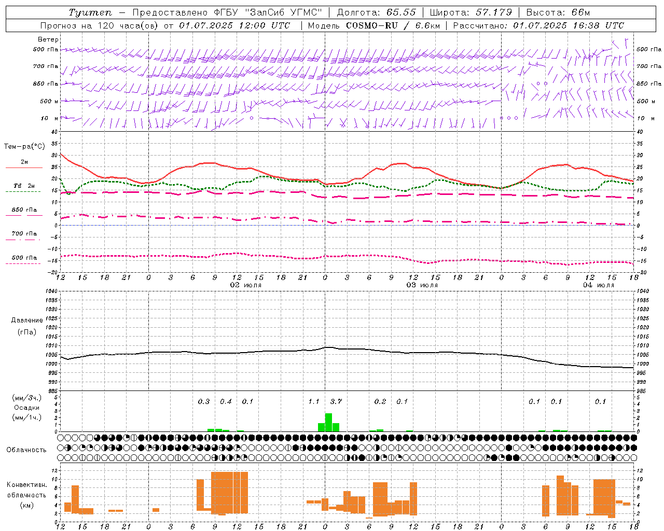Click the "(мм/3ч.)" precipitation unit label

[x=27, y=398]
